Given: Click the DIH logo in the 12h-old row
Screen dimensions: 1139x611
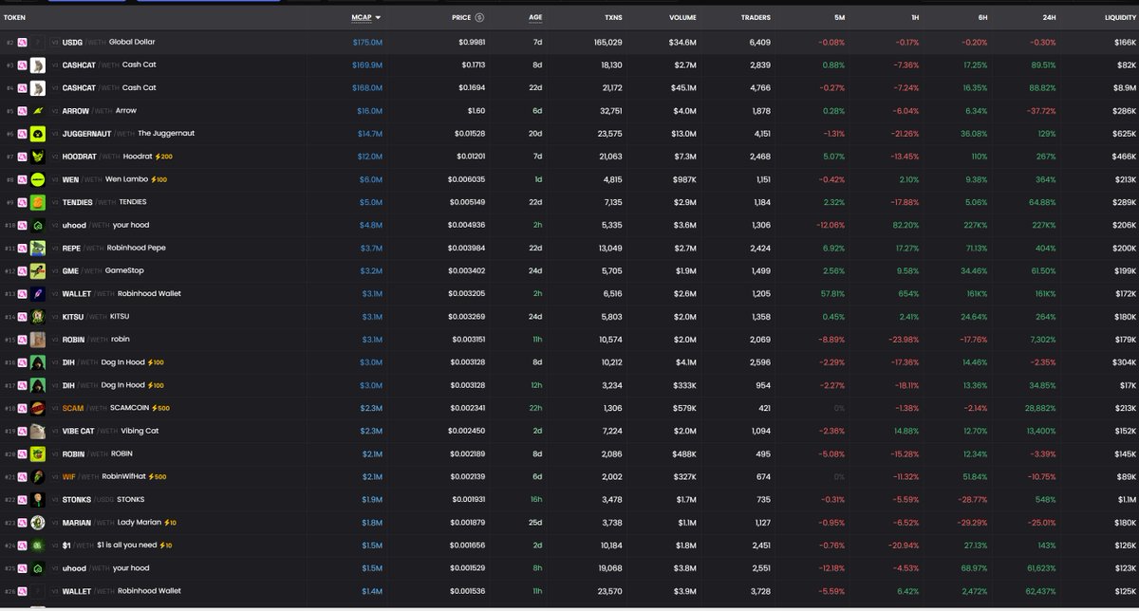Looking at the screenshot, I should (37, 385).
